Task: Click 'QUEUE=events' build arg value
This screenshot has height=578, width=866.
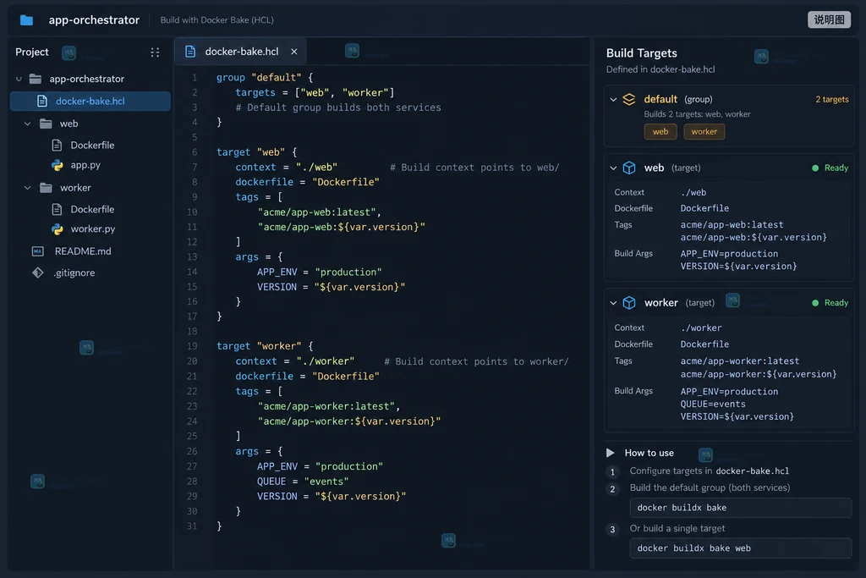Action: [713, 404]
